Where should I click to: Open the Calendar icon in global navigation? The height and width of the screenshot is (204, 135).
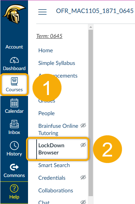[14, 103]
